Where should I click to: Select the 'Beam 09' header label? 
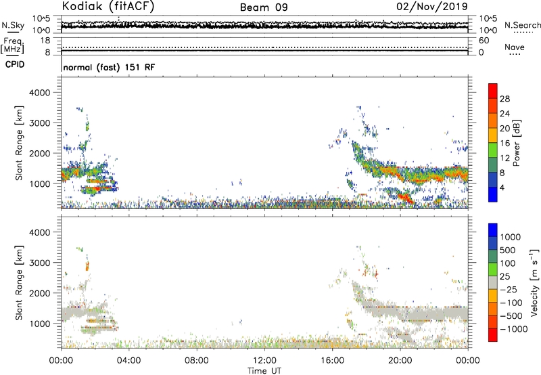[264, 7]
